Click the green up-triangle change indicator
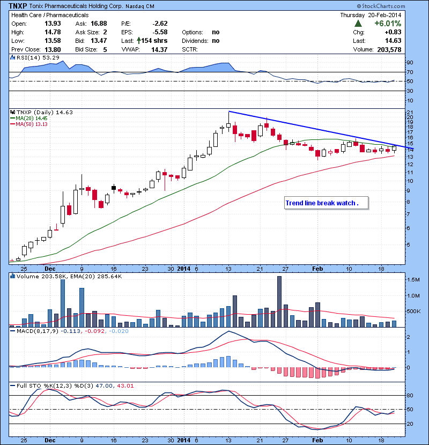Screen dimensions: 429x445 click(358, 23)
